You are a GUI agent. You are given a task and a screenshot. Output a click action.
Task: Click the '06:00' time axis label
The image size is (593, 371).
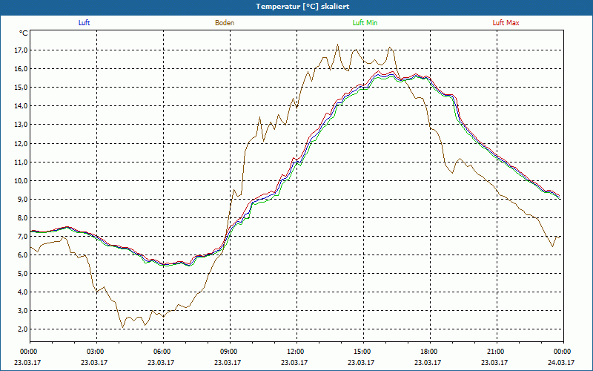point(163,352)
